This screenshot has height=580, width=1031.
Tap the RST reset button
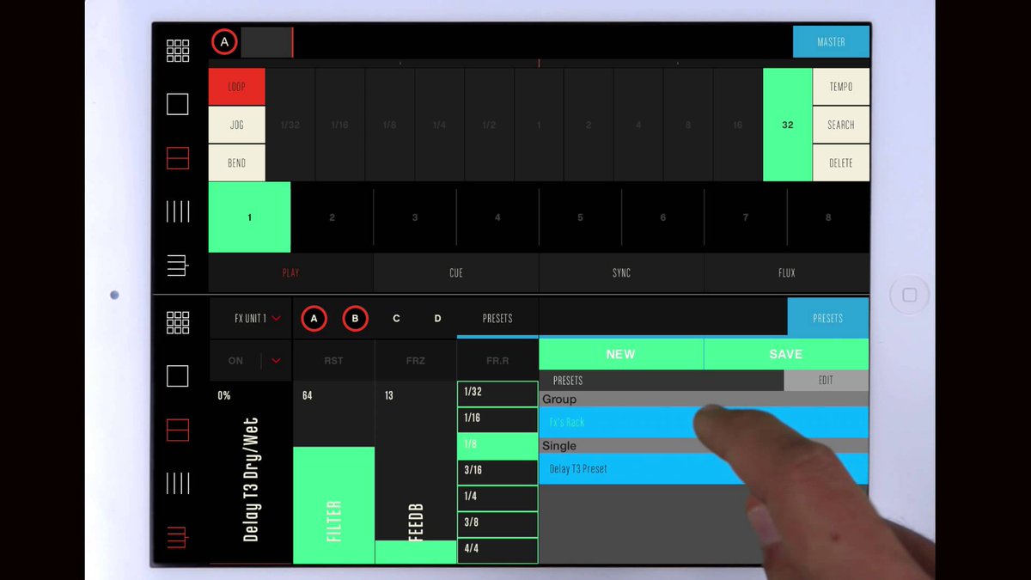(333, 361)
